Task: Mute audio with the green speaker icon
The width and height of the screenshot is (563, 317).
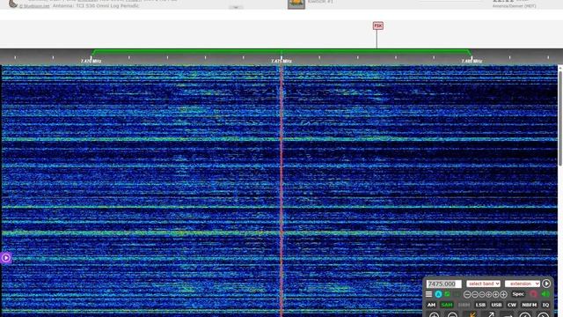Action: [x=545, y=294]
